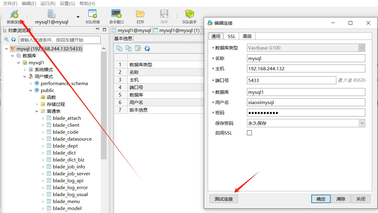Click the edit table icon in 基本信息 toolbar
The image size is (378, 213).
coord(138,48)
